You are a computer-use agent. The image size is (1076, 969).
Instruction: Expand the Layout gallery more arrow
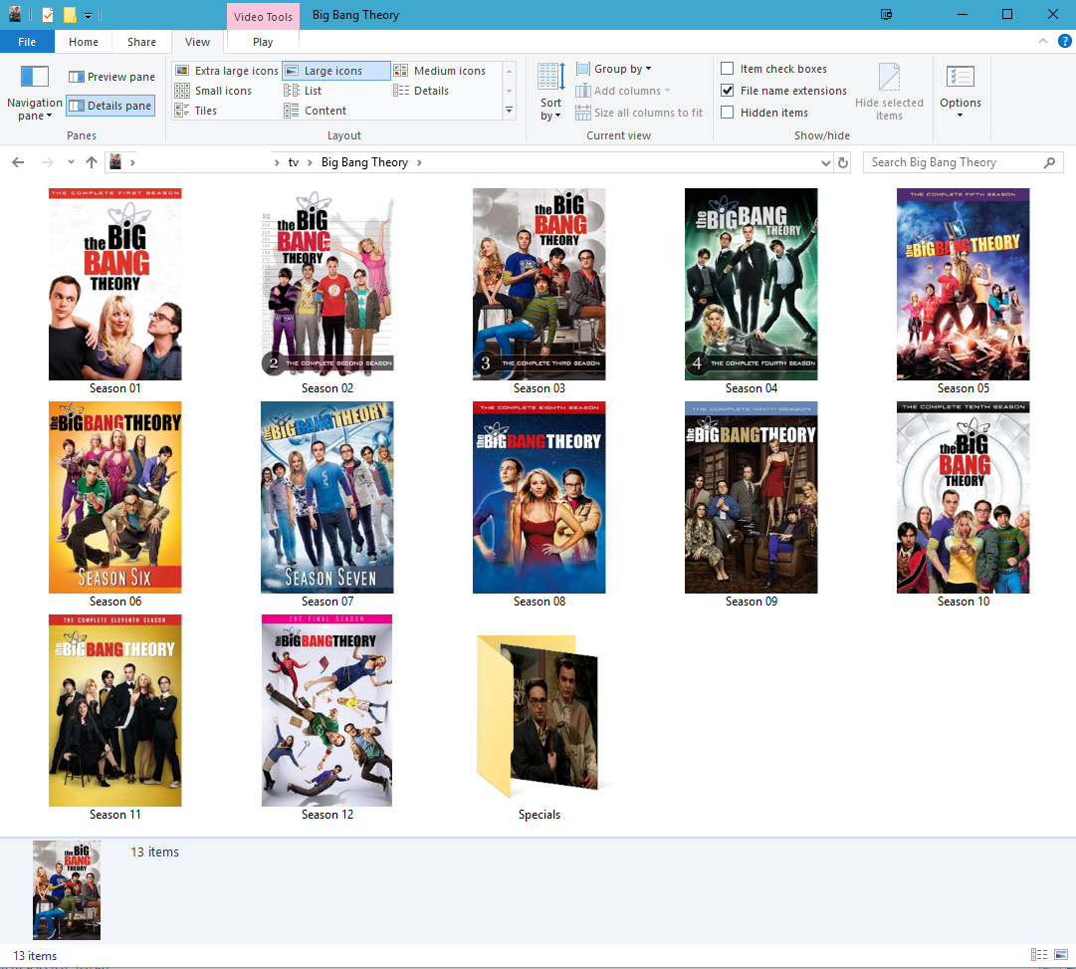point(510,111)
